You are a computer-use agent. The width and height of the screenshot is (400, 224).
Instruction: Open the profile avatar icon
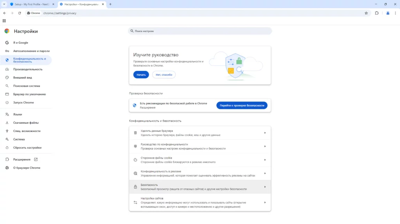click(x=388, y=13)
